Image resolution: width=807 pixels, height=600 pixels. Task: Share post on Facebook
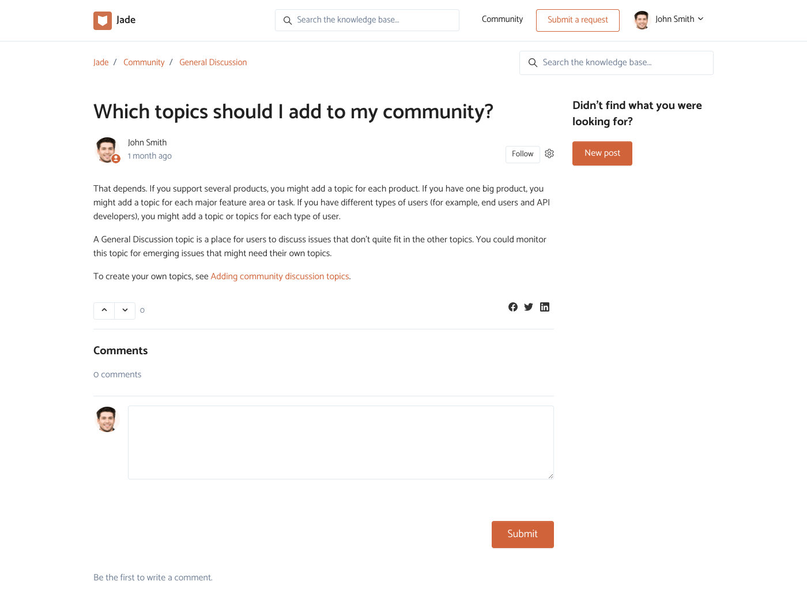point(513,307)
